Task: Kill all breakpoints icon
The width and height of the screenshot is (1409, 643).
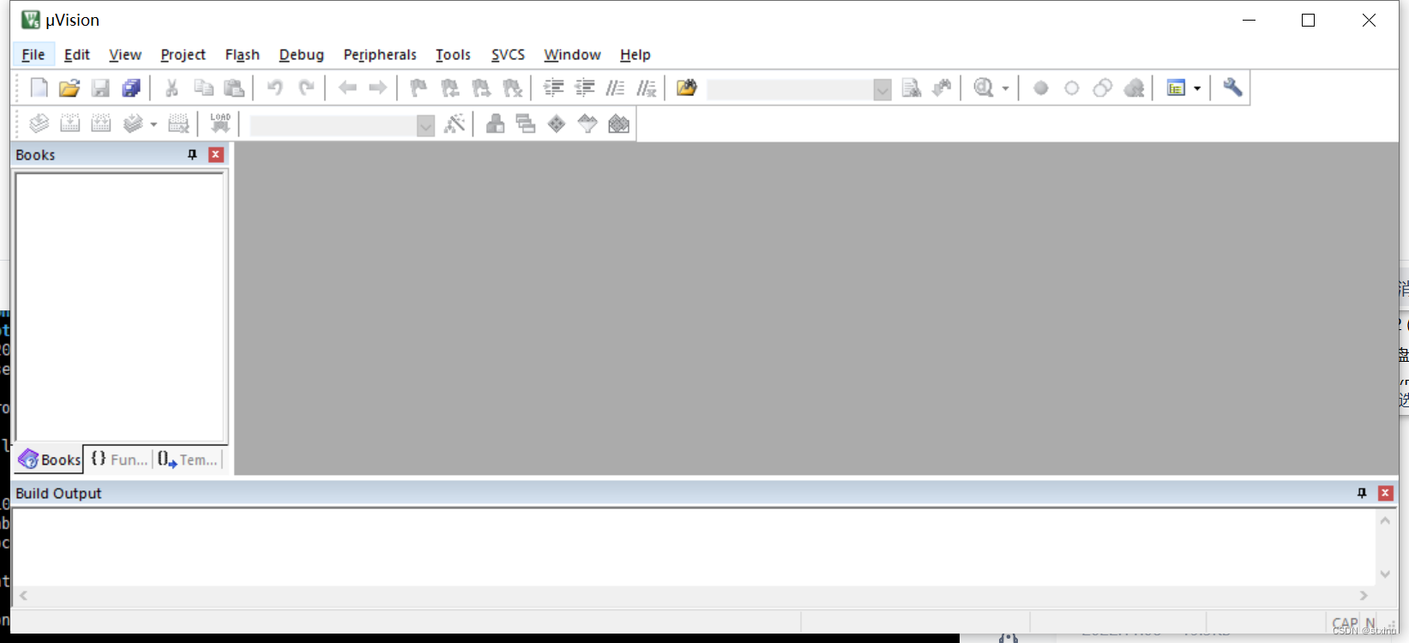Action: (1134, 88)
